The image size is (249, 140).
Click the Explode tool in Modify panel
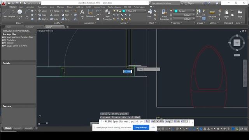click(75, 15)
